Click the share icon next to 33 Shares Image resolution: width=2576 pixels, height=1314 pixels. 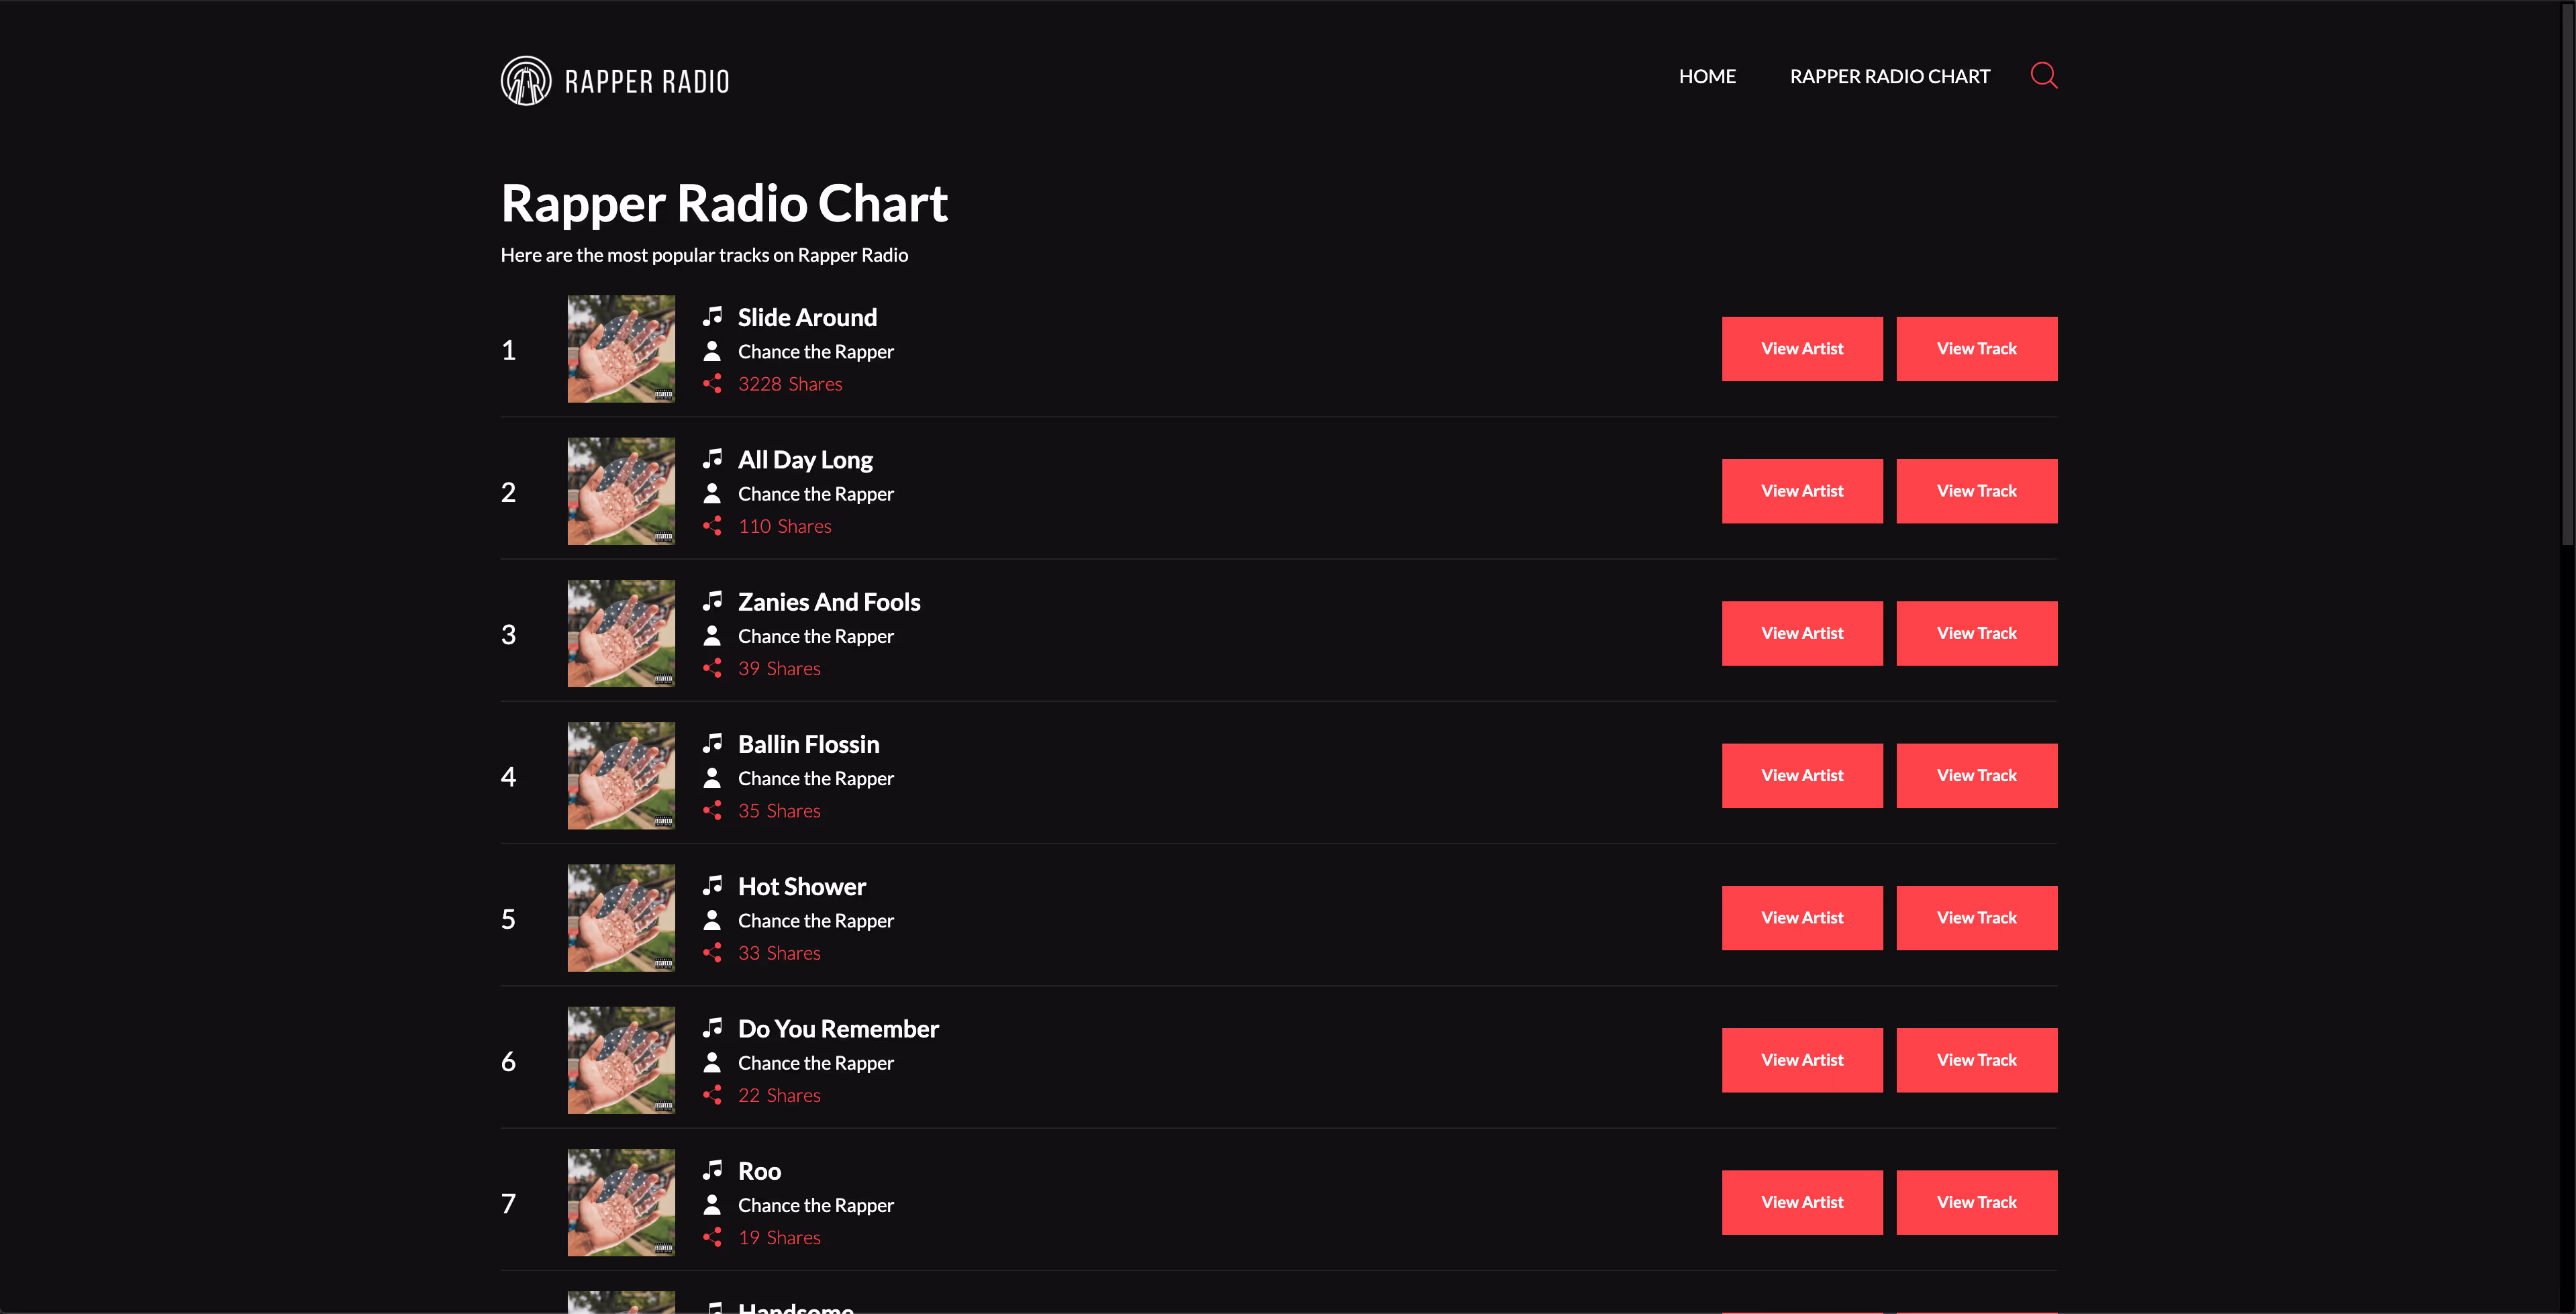(x=712, y=952)
